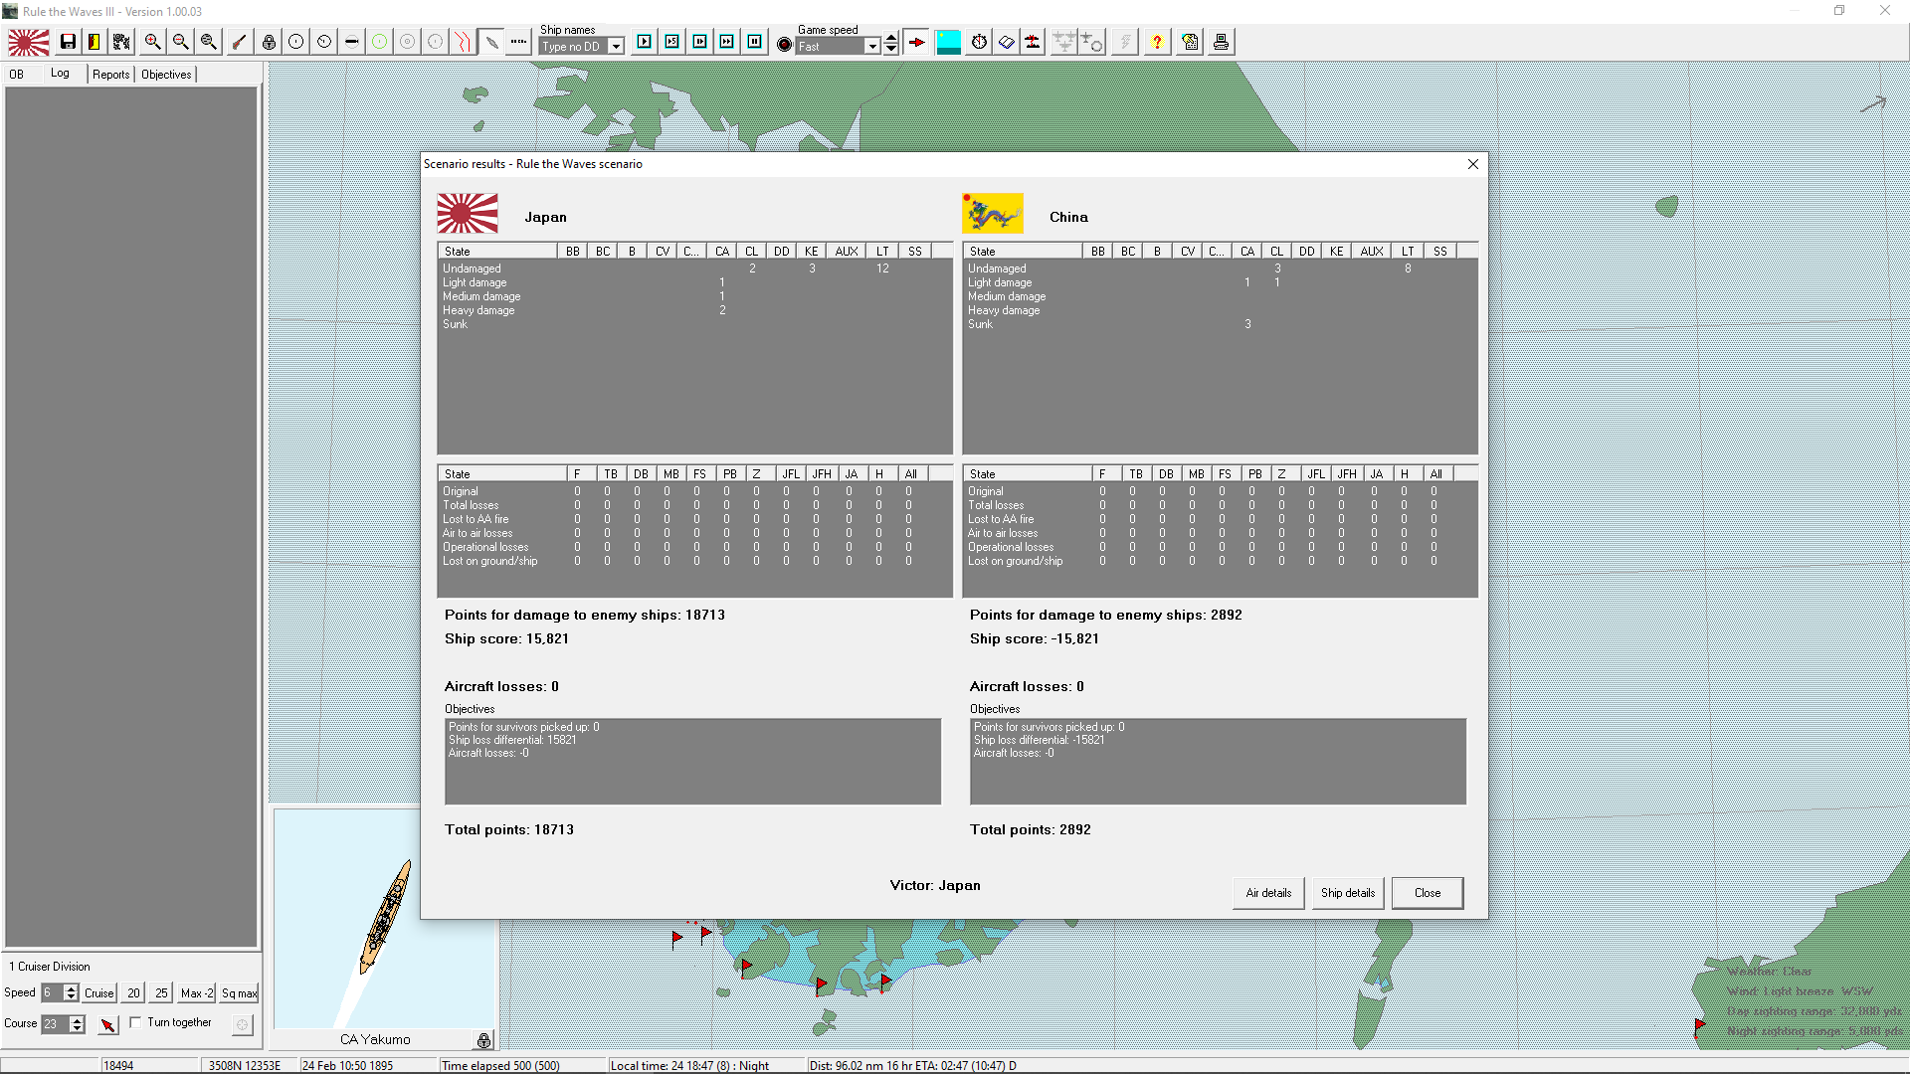
Task: Open the Game speed dropdown
Action: click(872, 47)
